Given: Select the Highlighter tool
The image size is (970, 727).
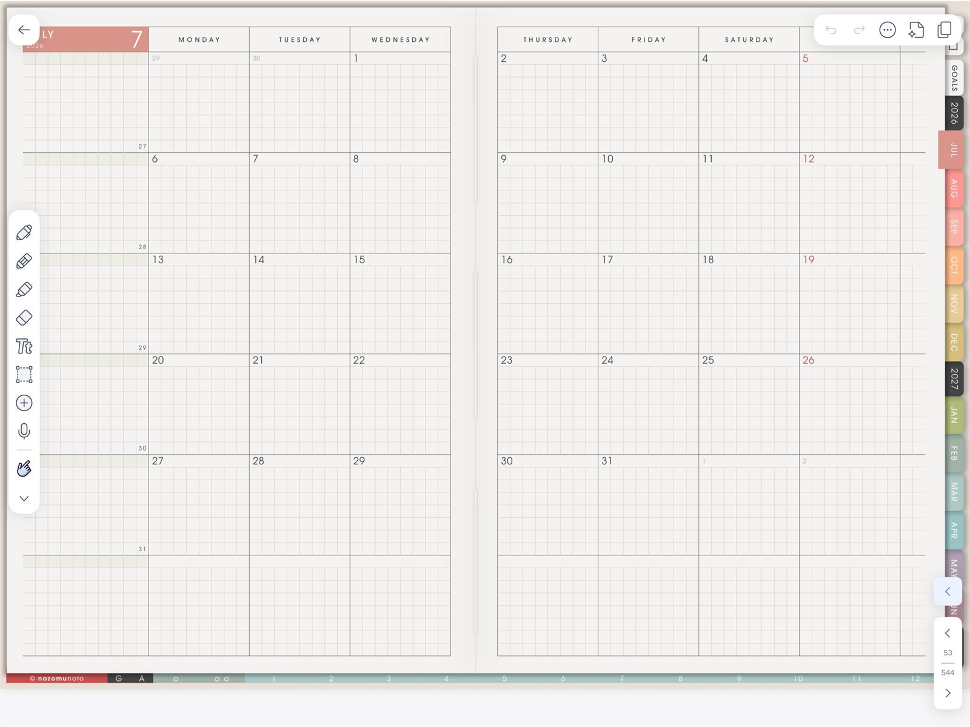Looking at the screenshot, I should click(x=24, y=290).
